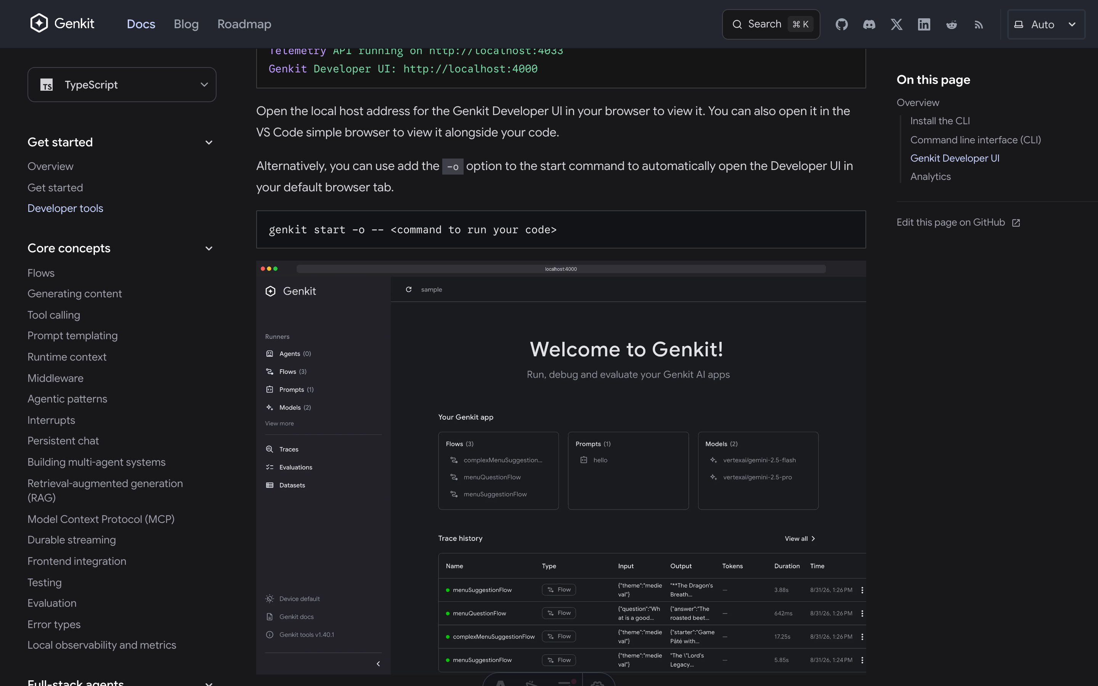Jump to Analytics section on this page
This screenshot has height=686, width=1098.
930,176
